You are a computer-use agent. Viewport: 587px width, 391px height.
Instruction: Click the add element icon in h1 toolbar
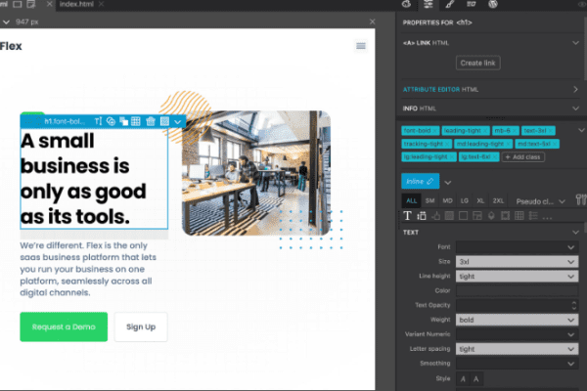coord(111,121)
